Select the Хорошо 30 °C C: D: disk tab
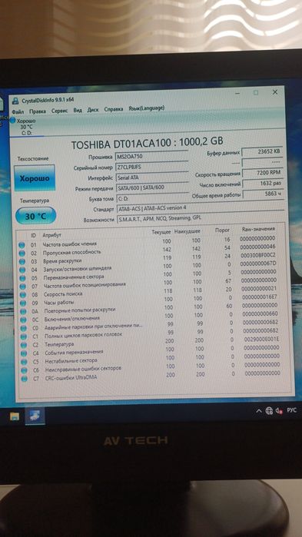 click(x=26, y=127)
